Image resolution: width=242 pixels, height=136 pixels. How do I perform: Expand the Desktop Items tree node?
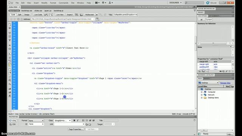tap(202, 98)
